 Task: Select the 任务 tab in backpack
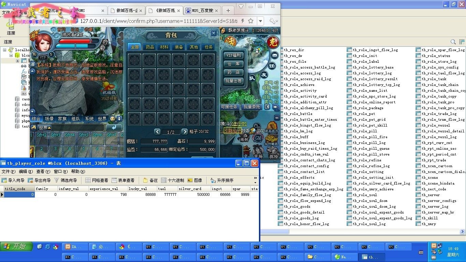click(208, 47)
